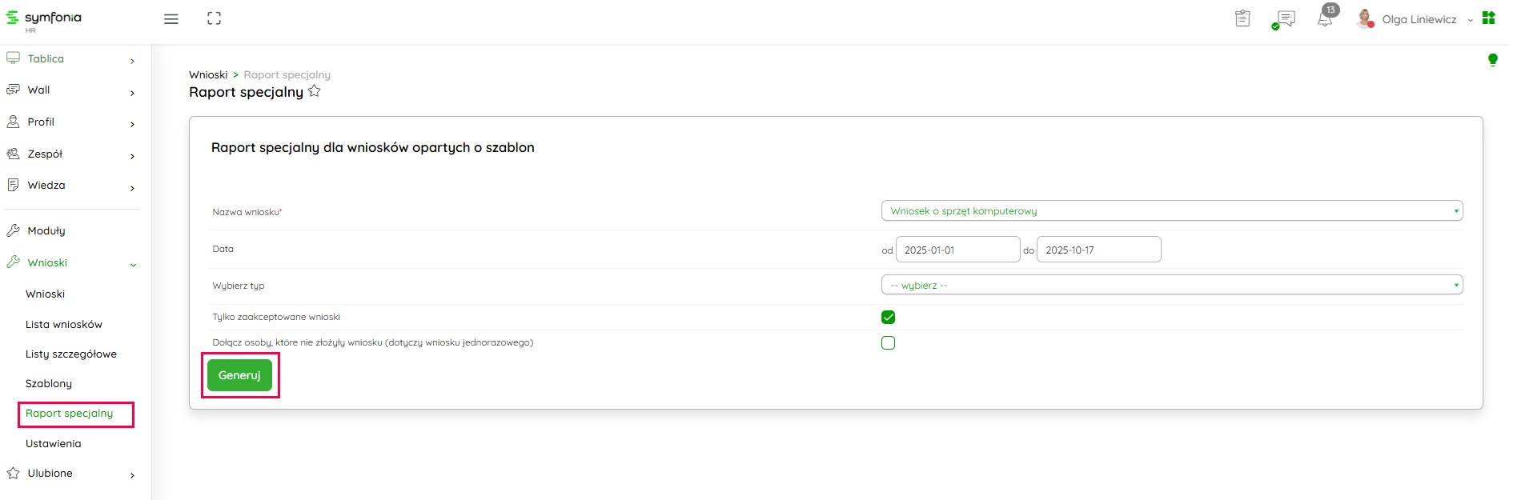
Task: Toggle fullscreen mode icon
Action: 214,18
